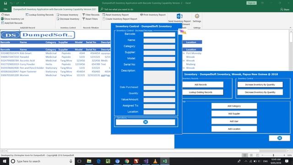Click Tell me what you want to do
The image size is (293, 165).
click(117, 9)
